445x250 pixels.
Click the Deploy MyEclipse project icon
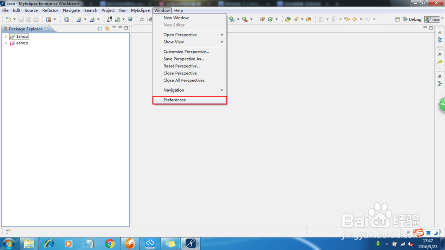click(109, 19)
